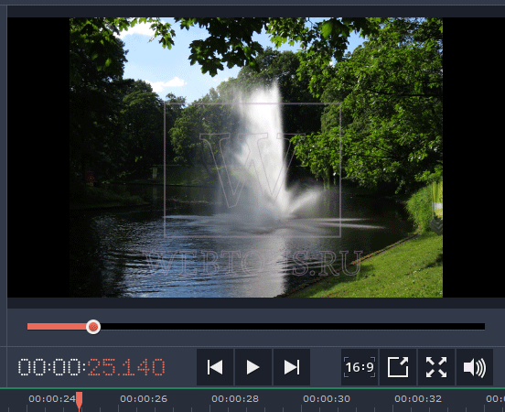Move the playhead to the 00:00:30 ruler mark
The height and width of the screenshot is (412, 505).
tap(327, 399)
